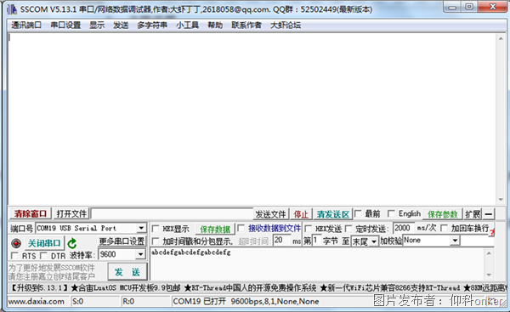Click the receive window scroll up arrow
This screenshot has height=312, width=510.
tap(501, 38)
